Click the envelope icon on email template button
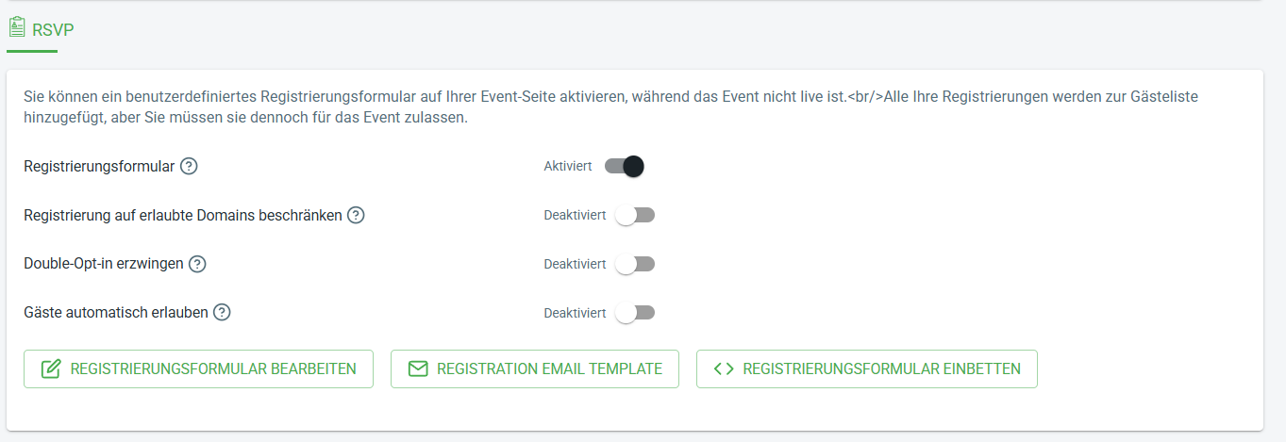This screenshot has width=1286, height=442. [x=418, y=369]
